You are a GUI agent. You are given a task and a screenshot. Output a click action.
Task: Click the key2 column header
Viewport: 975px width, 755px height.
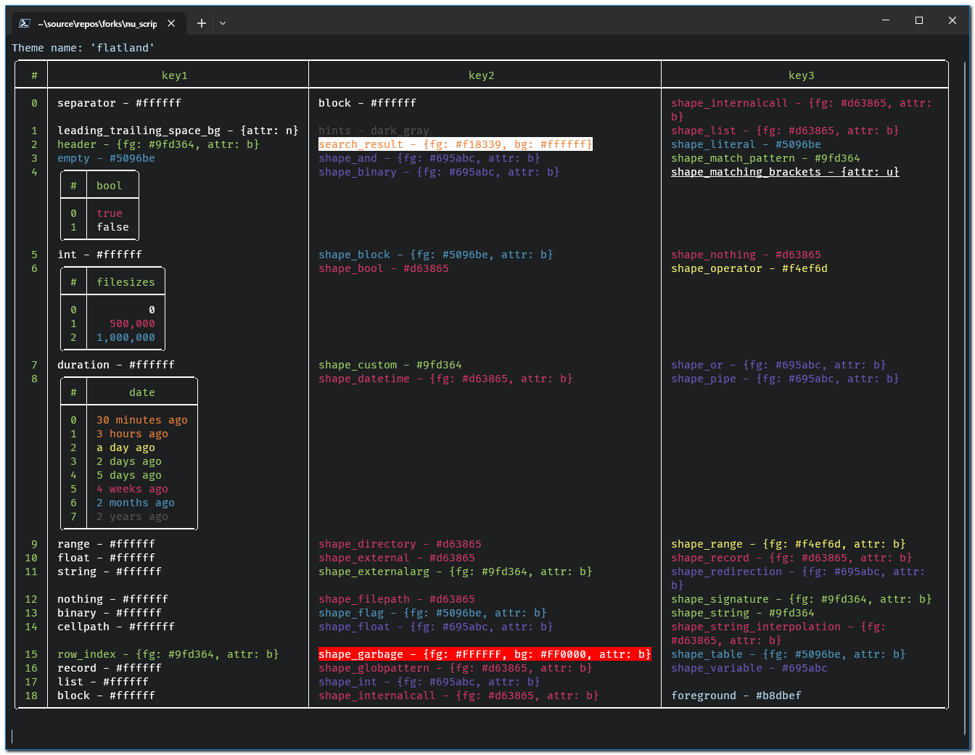pyautogui.click(x=482, y=75)
